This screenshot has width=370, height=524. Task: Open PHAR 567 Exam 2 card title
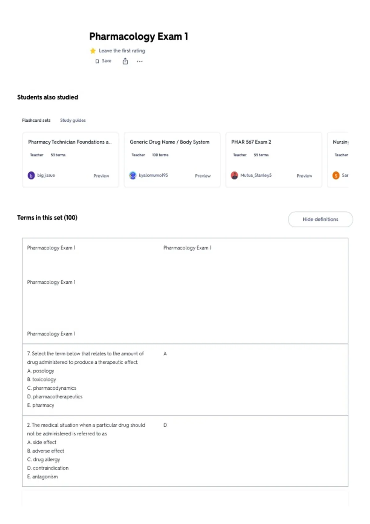pos(251,142)
